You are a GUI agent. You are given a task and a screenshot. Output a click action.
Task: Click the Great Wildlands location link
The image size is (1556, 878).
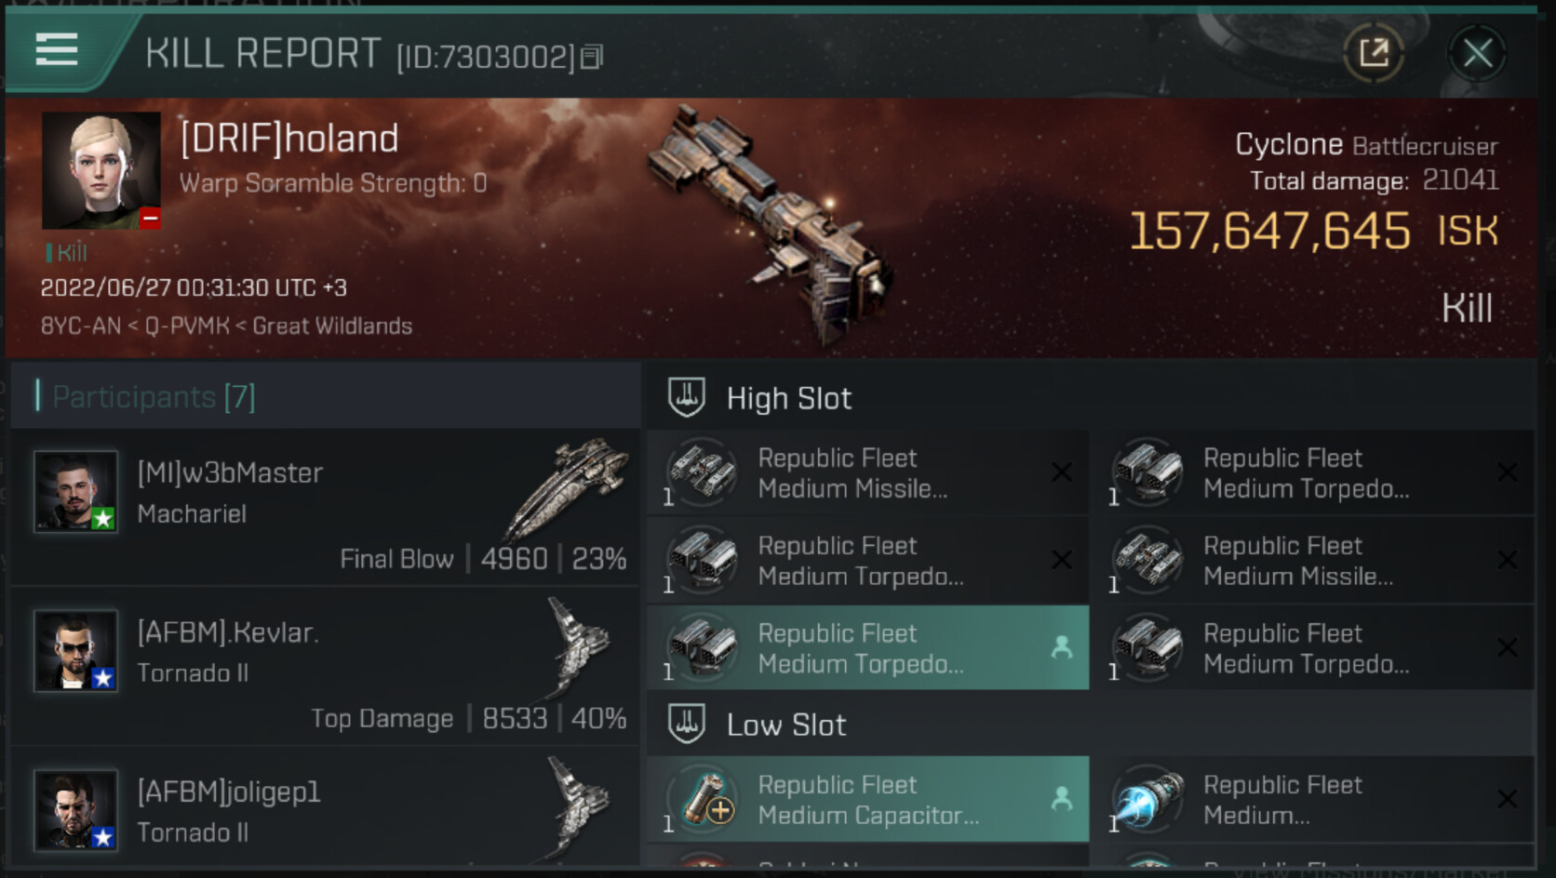(332, 326)
